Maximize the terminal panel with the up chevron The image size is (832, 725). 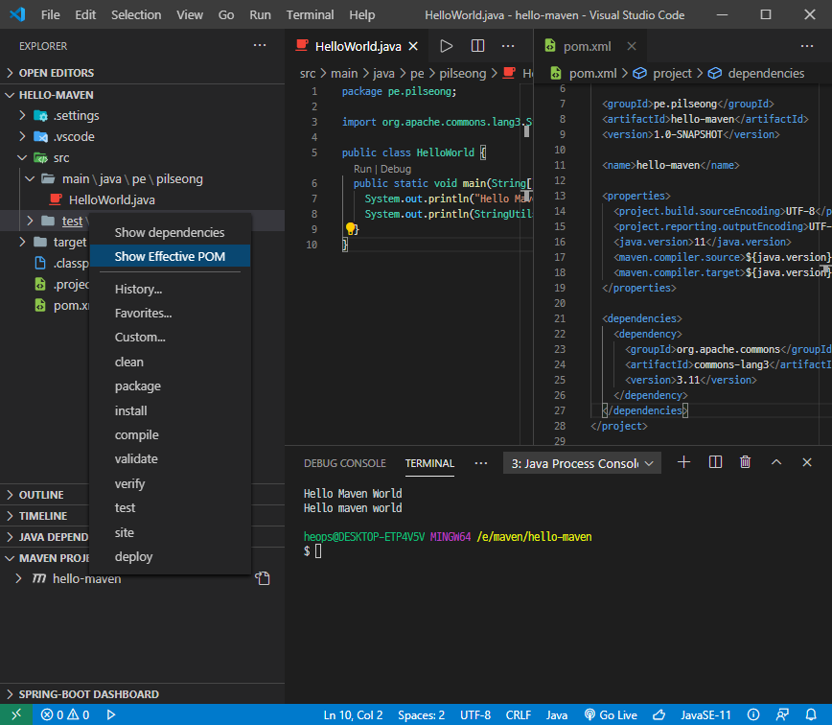coord(776,462)
